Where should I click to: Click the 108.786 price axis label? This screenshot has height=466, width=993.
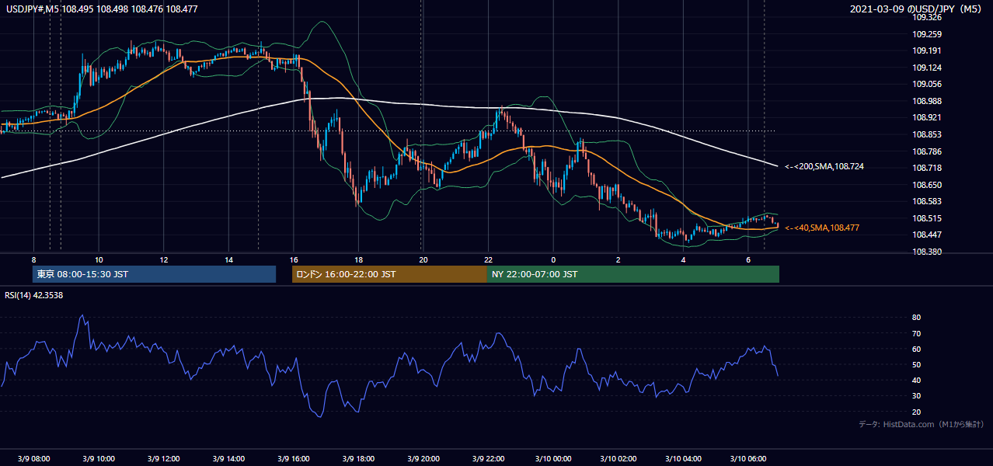pos(927,151)
